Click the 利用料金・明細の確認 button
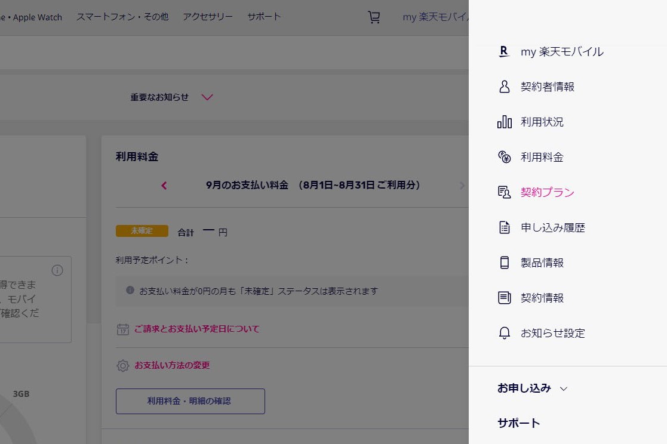 [x=190, y=401]
